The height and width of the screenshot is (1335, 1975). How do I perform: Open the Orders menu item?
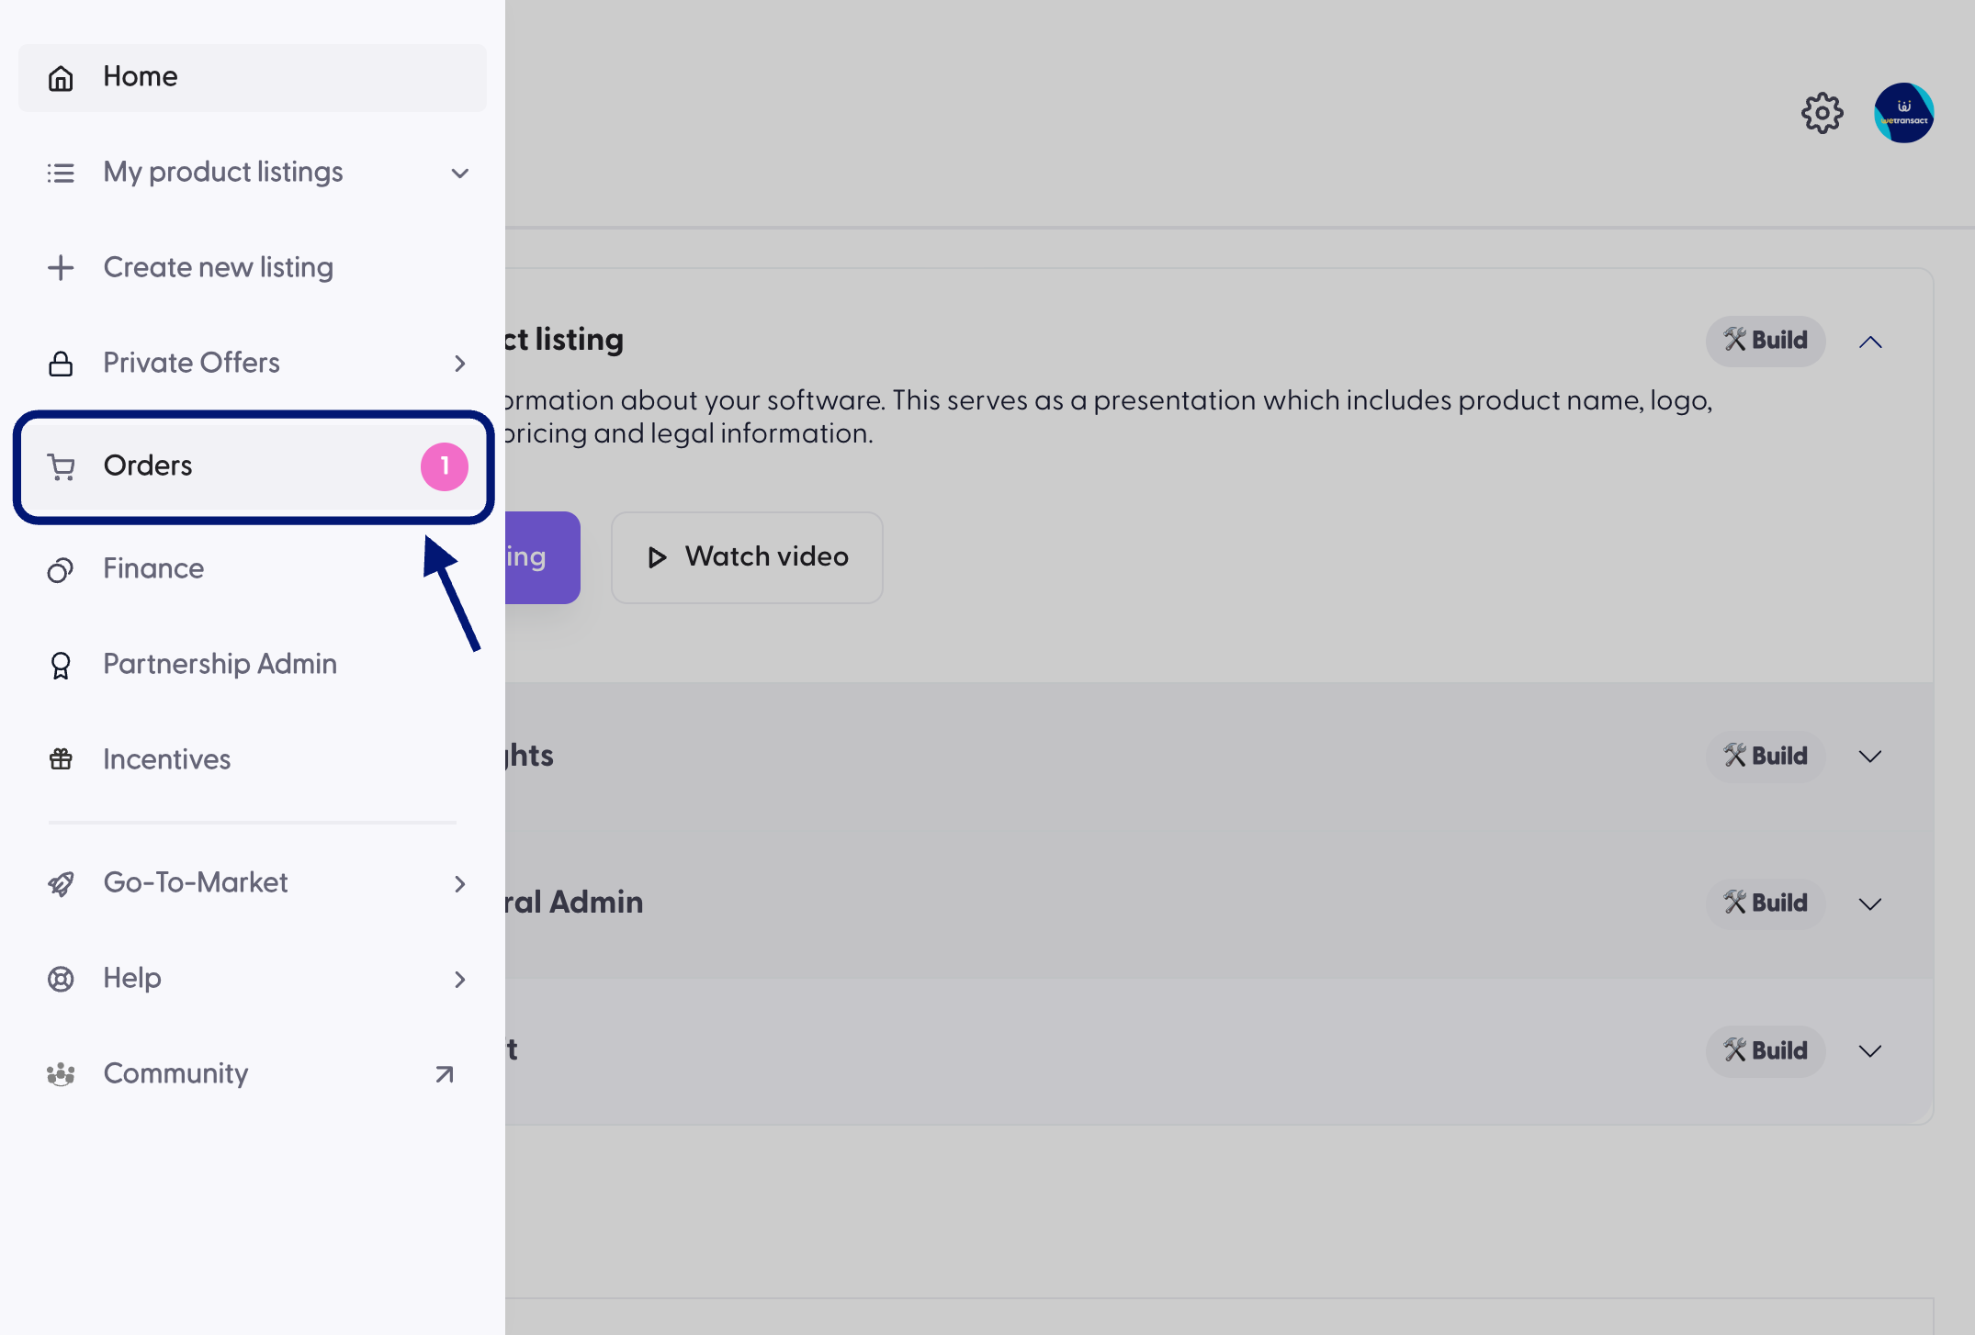click(x=253, y=466)
